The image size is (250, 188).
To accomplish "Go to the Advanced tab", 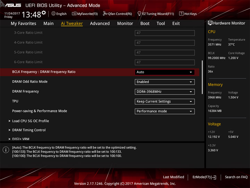I will [x=100, y=24].
